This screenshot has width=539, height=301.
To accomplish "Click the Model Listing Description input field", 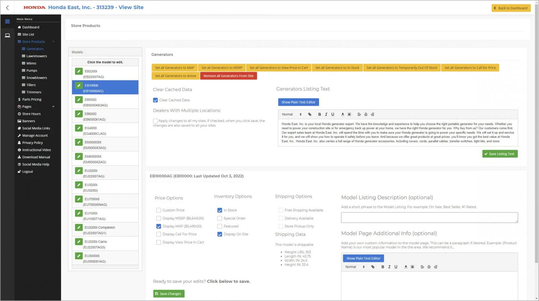I will coord(429,218).
